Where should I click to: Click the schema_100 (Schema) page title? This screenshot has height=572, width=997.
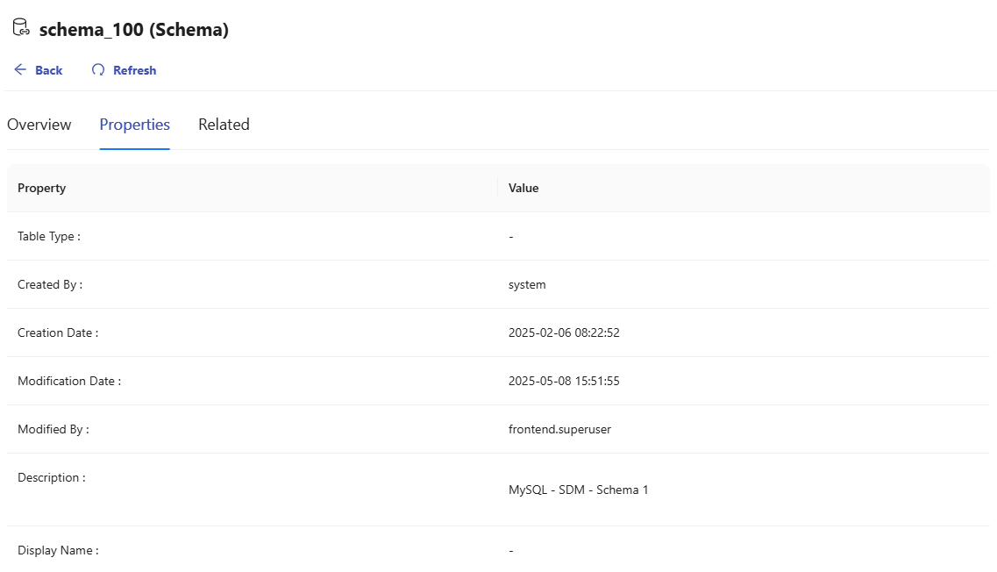coord(134,30)
